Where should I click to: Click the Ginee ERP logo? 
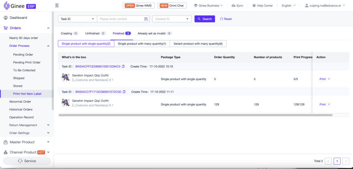[20, 6]
